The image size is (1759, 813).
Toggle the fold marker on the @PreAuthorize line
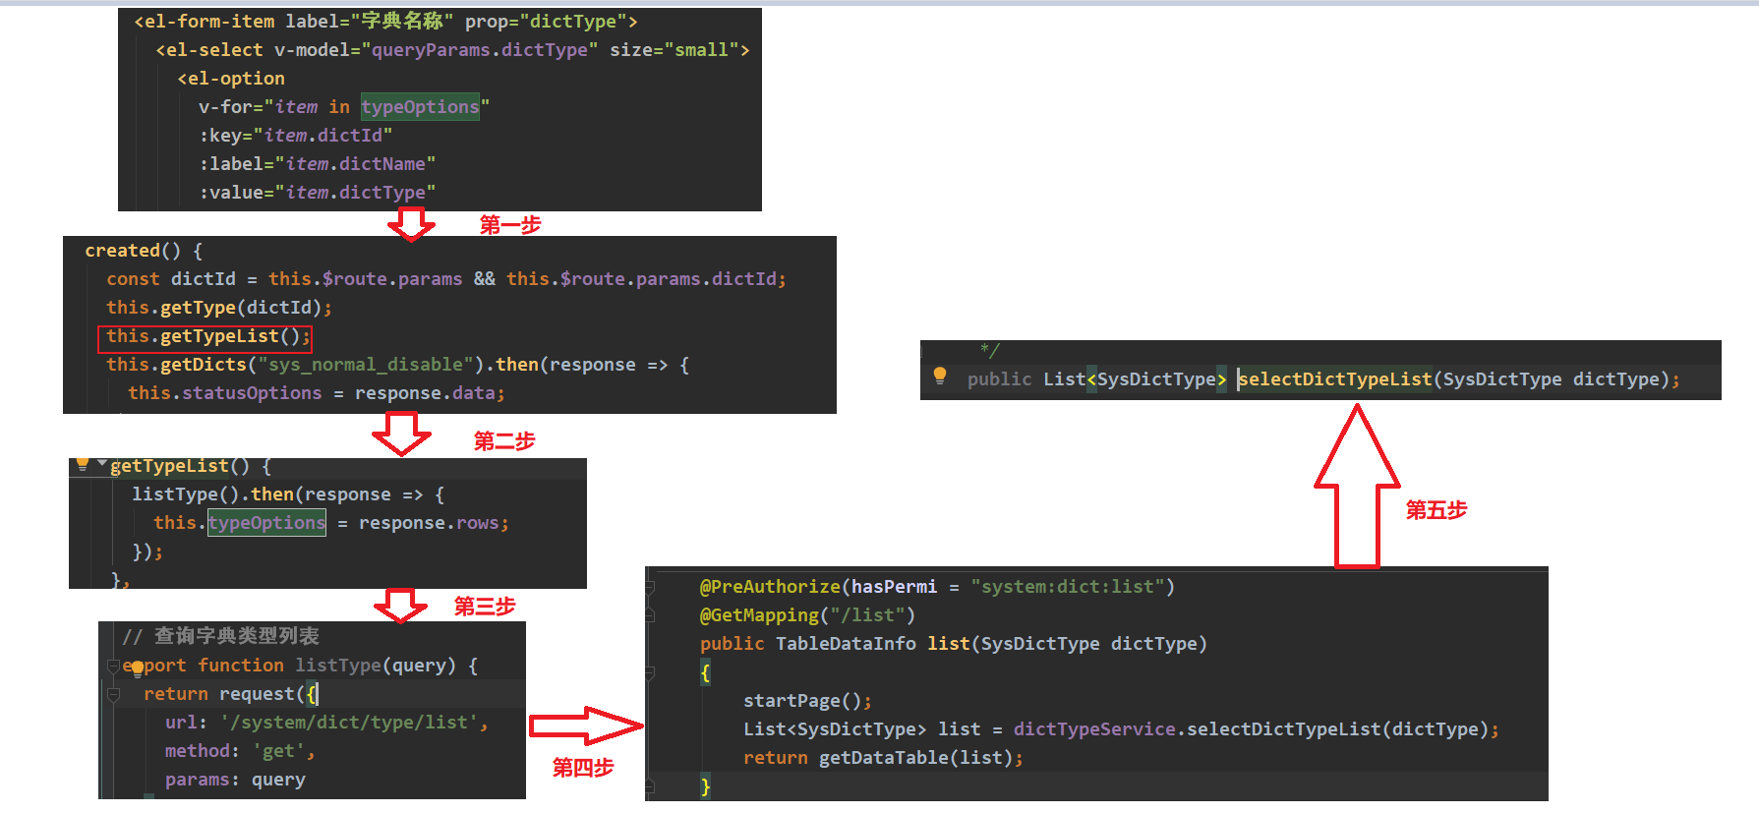click(x=650, y=588)
